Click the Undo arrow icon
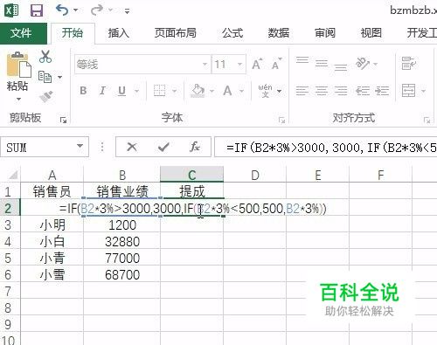437x345 pixels. 62,10
